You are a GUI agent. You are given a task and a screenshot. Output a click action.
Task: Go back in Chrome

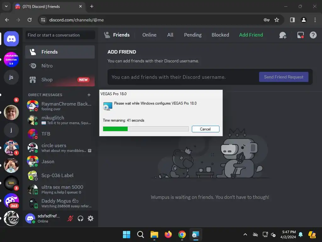click(7, 20)
